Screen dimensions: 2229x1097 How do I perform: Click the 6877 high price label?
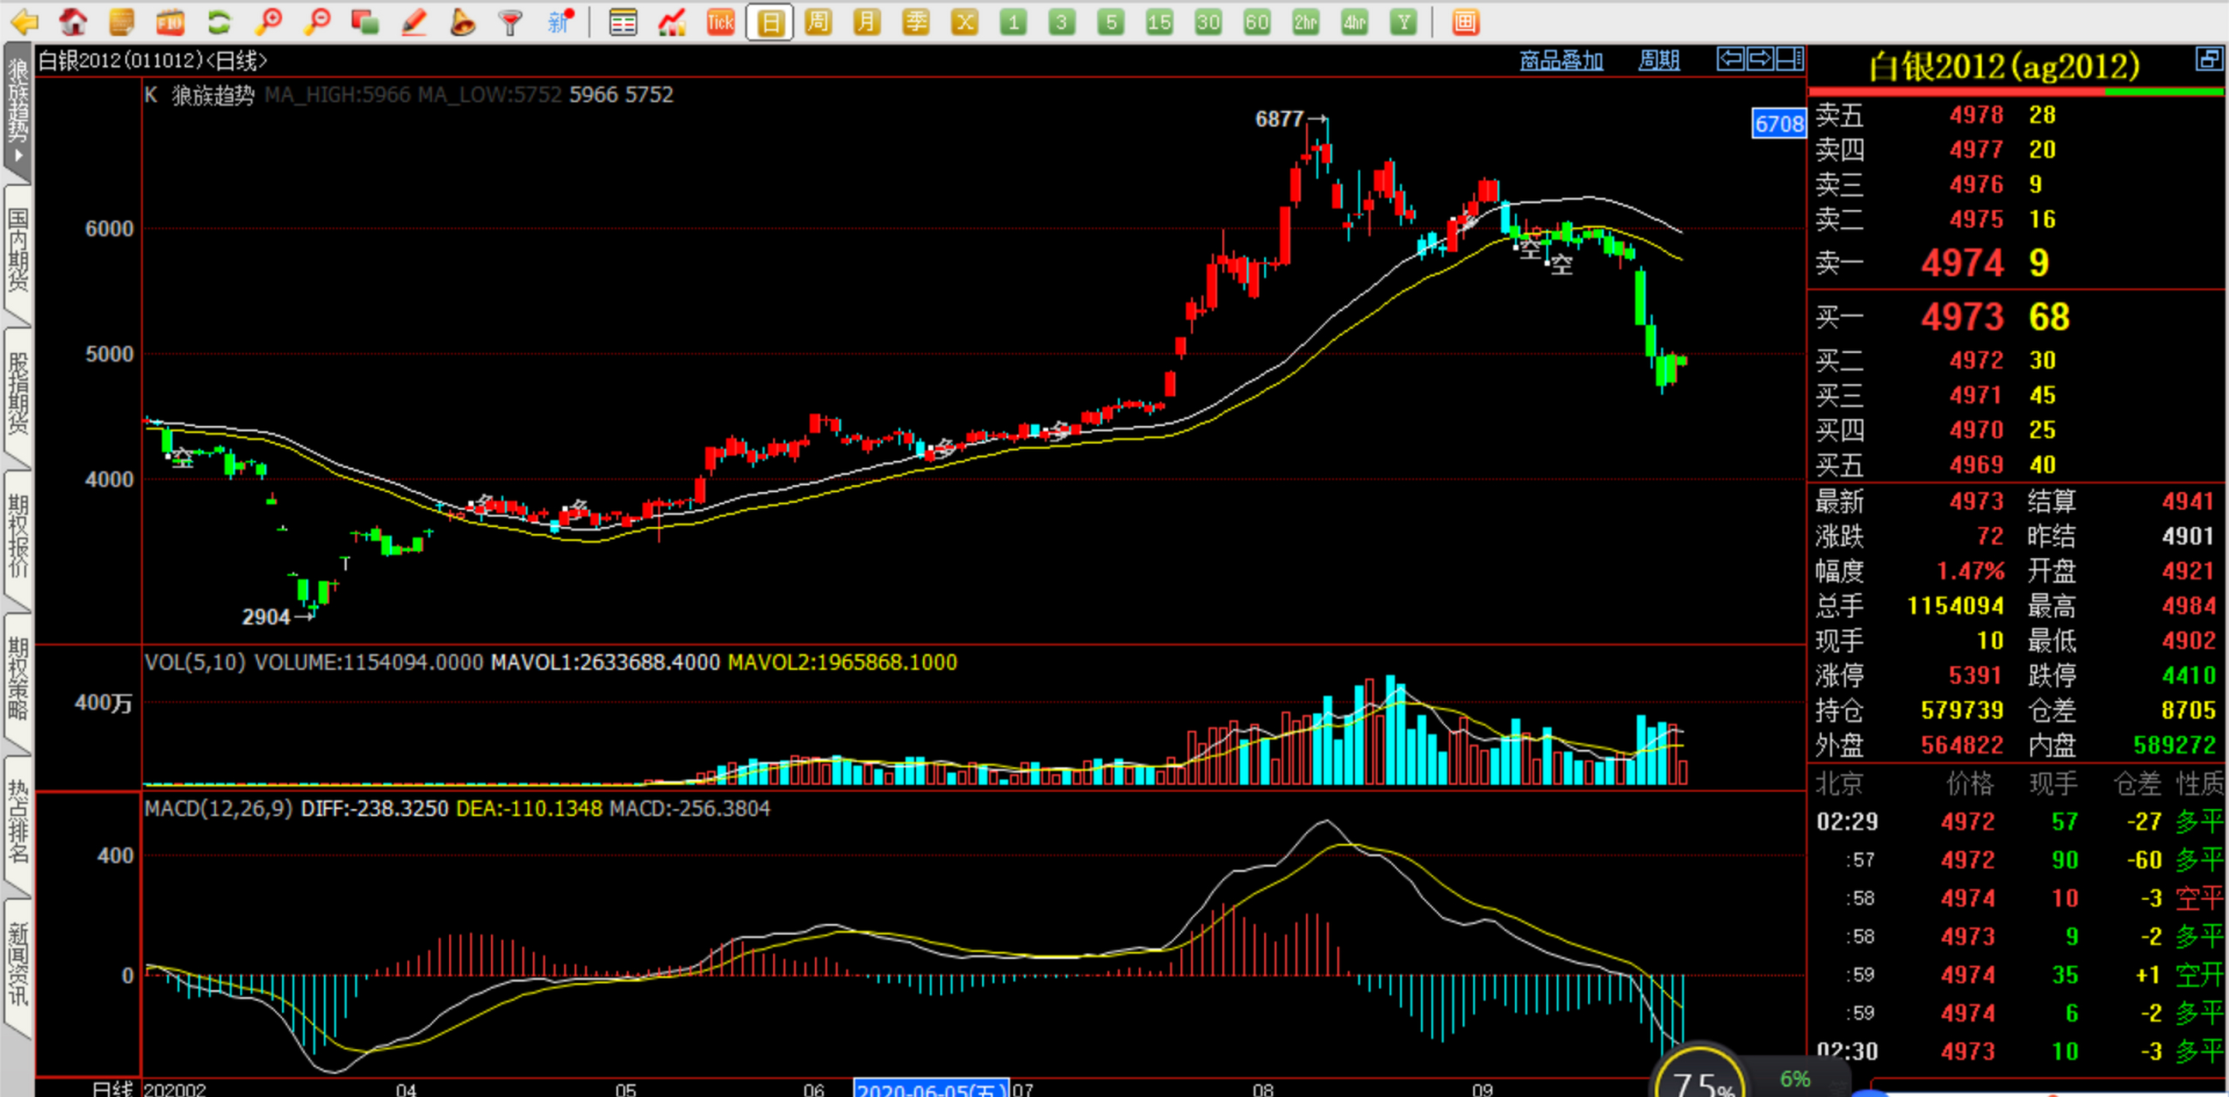pyautogui.click(x=1279, y=118)
